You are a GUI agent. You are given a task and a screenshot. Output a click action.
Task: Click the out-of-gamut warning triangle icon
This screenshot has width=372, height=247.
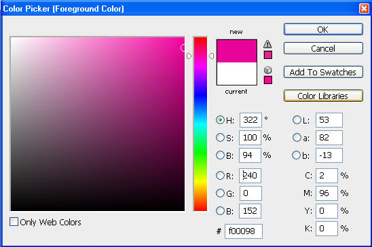267,44
